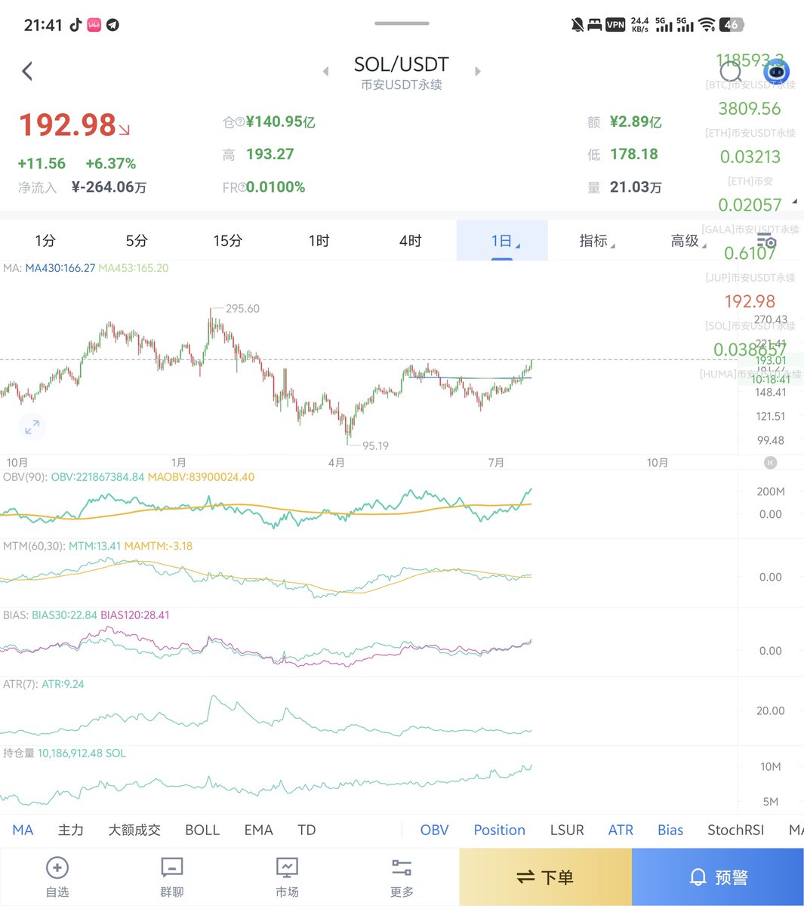Viewport: 804px width, 906px height.
Task: Tap the SOL/USDT pair title
Action: point(402,64)
